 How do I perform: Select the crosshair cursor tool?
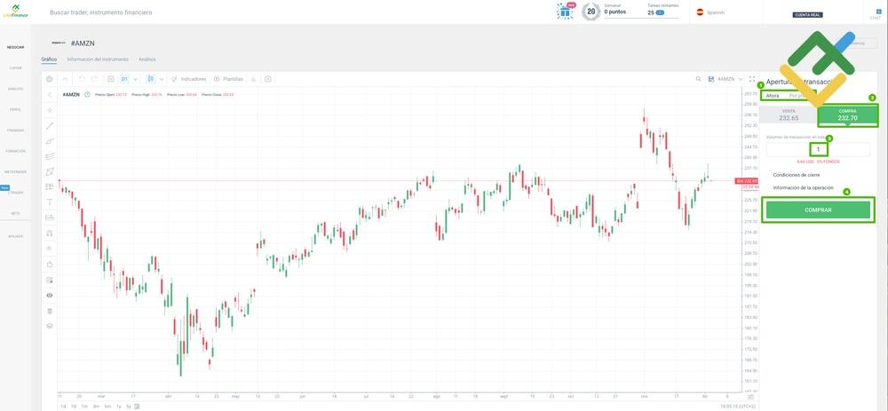[x=49, y=110]
